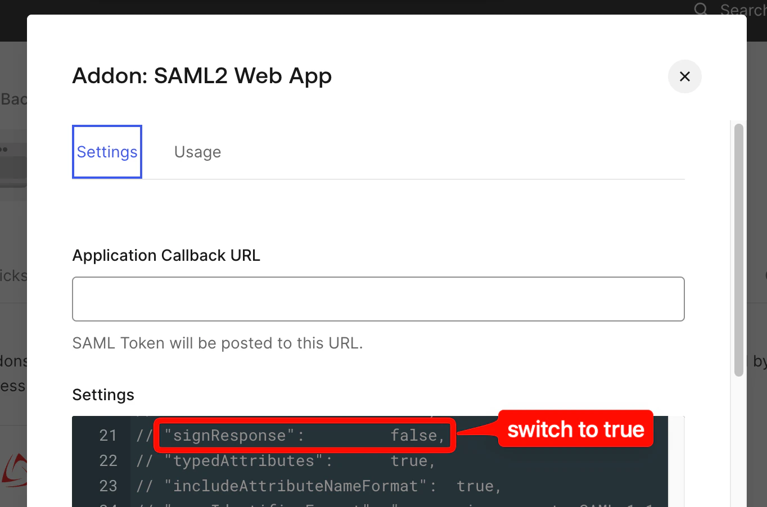Screen dimensions: 767x507
Task: Switch to the Usage tab
Action: (197, 151)
